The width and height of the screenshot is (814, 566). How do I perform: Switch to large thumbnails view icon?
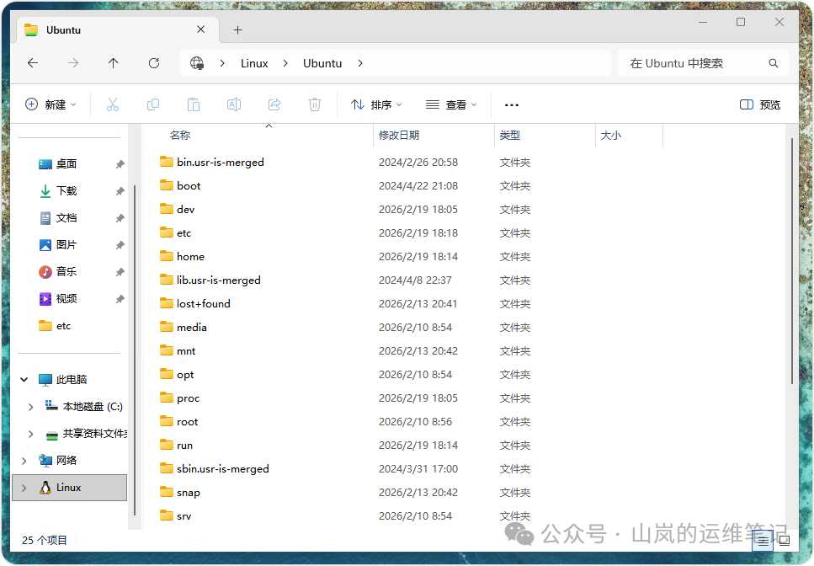coord(785,541)
